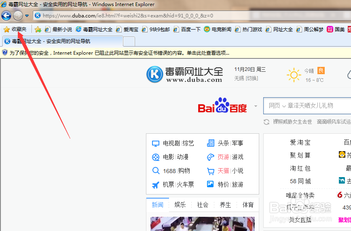
Task: Switch to the 新闻 news tab
Action: pyautogui.click(x=158, y=205)
